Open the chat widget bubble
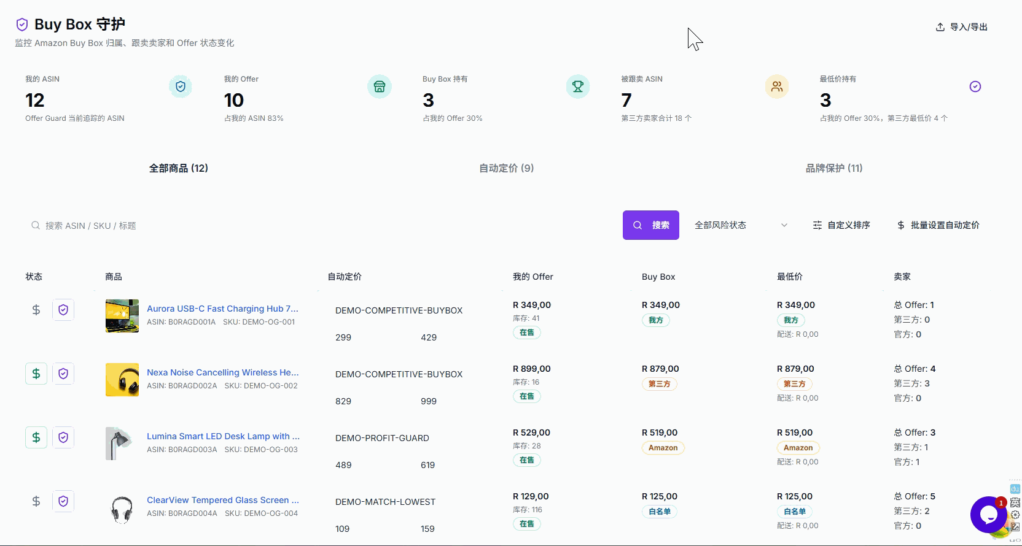Viewport: 1022px width, 546px height. point(988,515)
